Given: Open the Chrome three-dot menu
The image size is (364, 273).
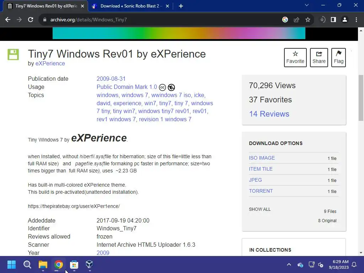Looking at the screenshot, I should [356, 20].
